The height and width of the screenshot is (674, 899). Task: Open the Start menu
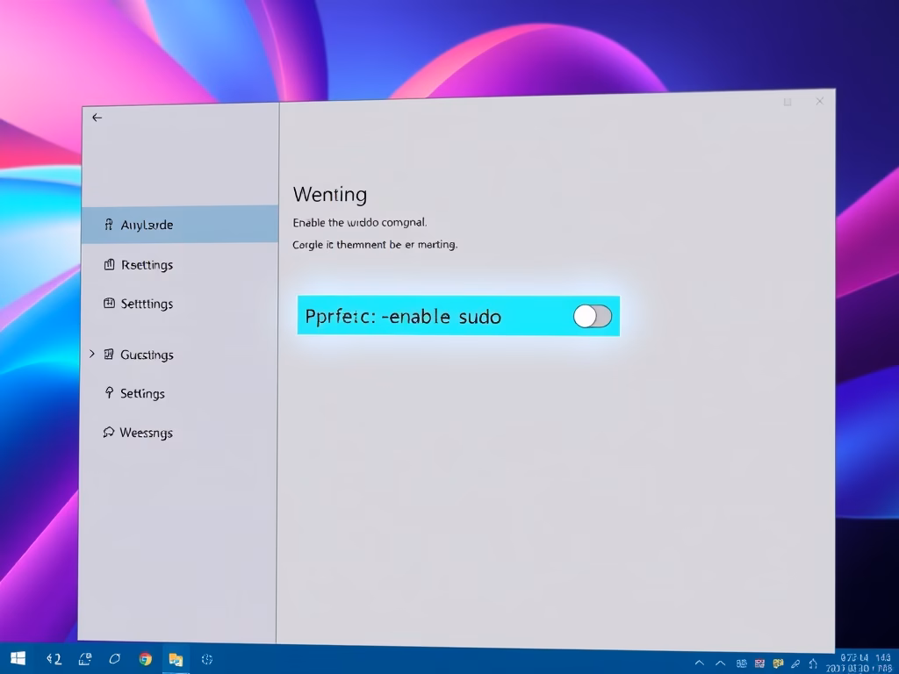point(17,659)
